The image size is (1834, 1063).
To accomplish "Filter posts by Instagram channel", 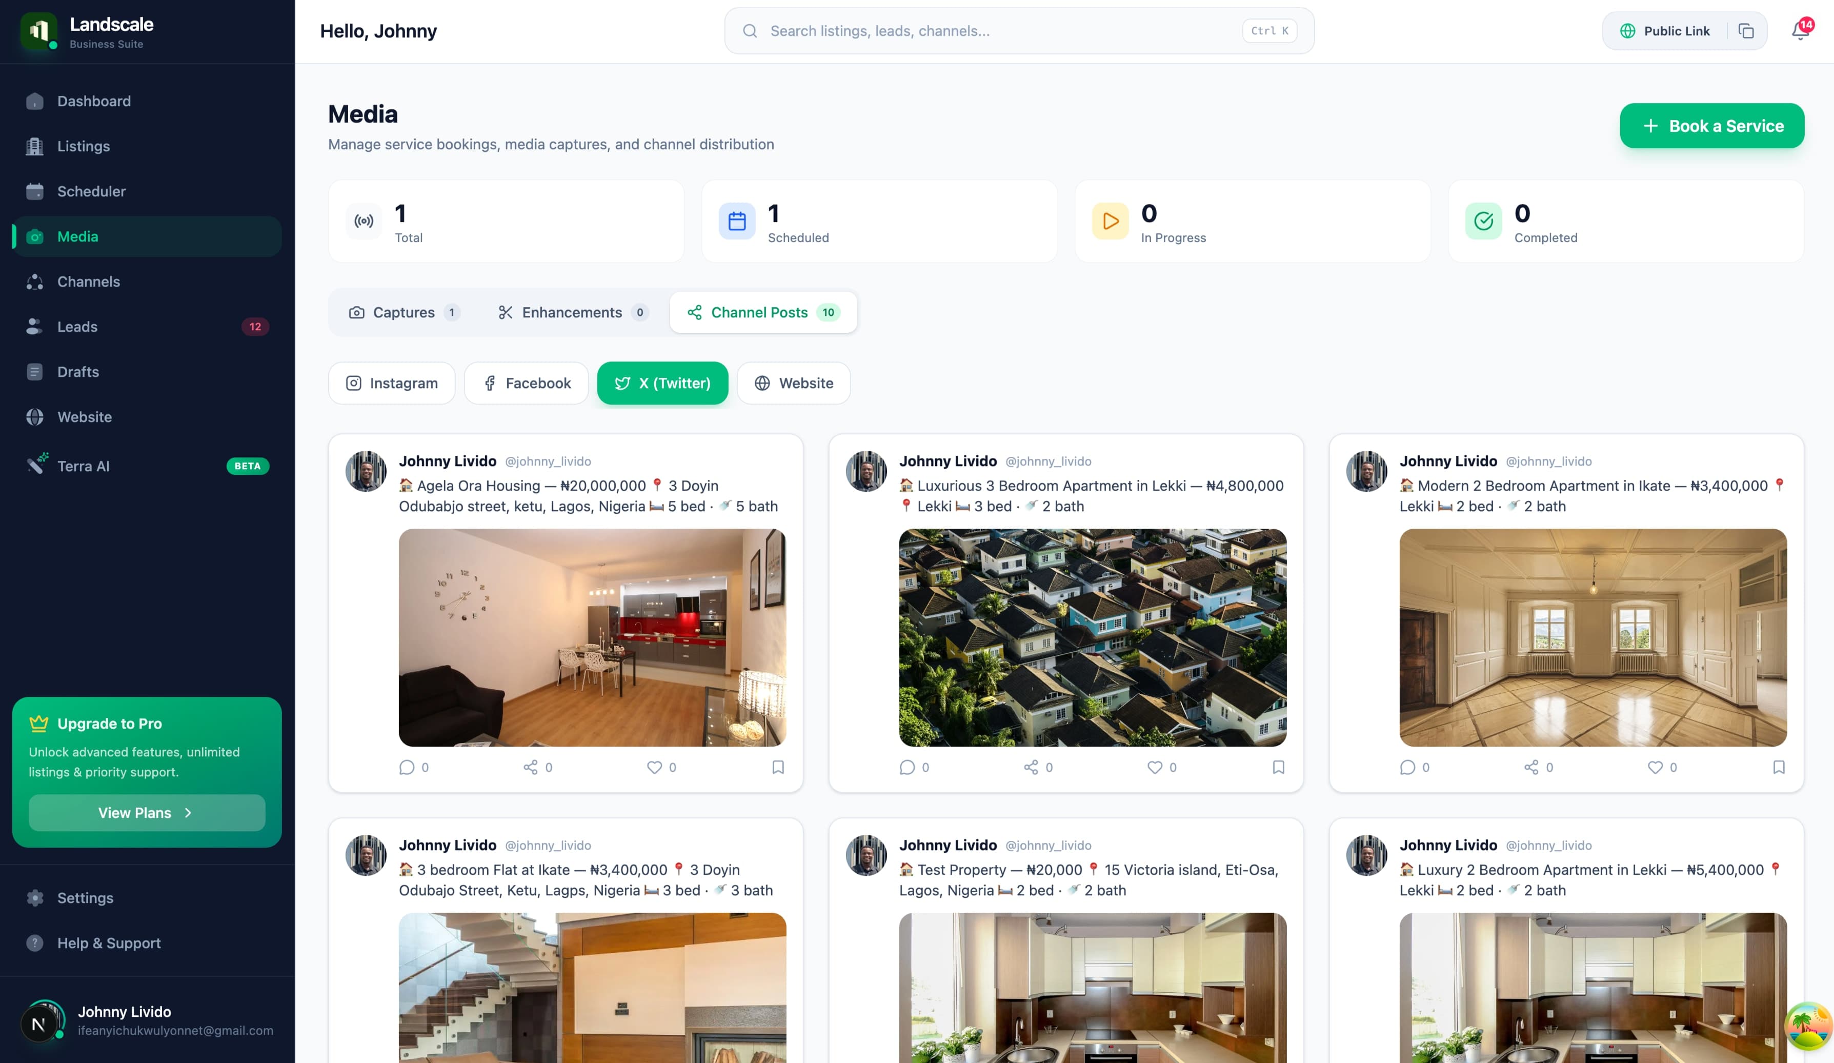I will pyautogui.click(x=392, y=383).
